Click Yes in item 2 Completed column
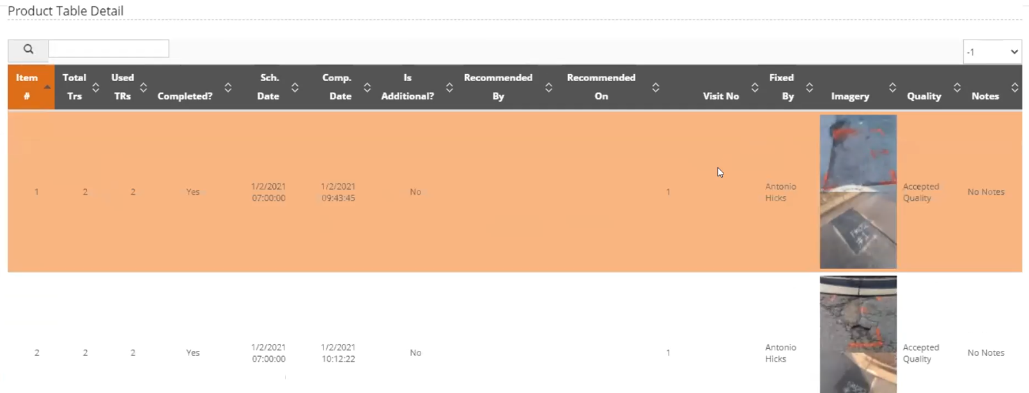1029x393 pixels. point(193,353)
